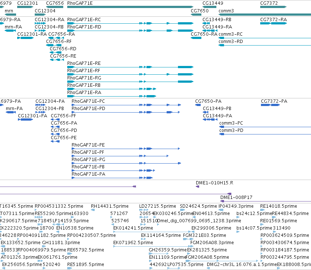The image size is (311, 270).
Task: Click transcript CG12304-RB
Action: tap(40, 31)
